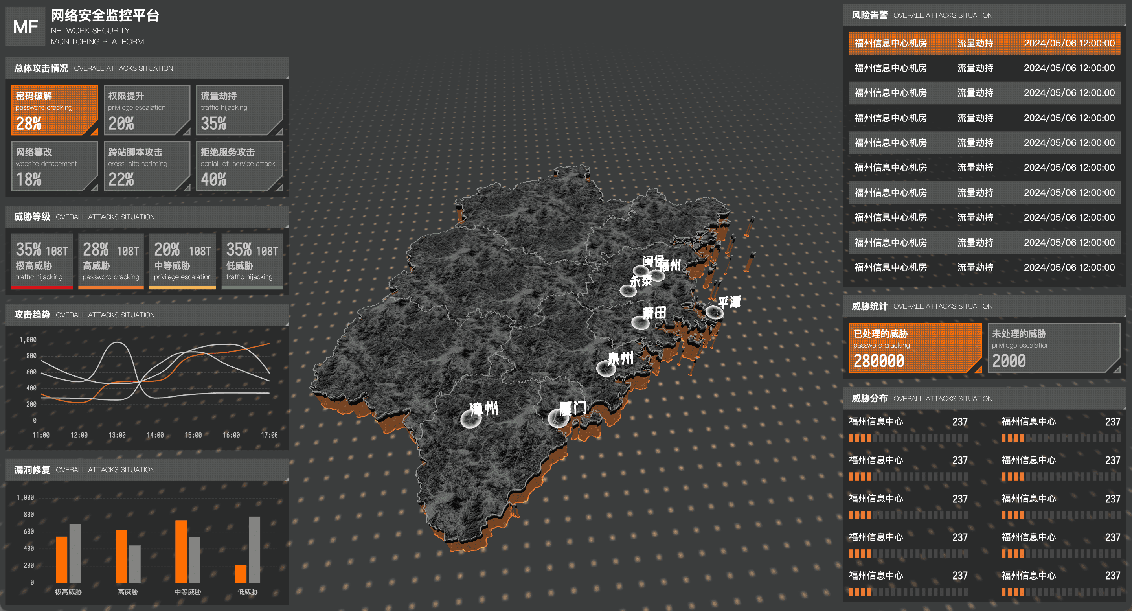Click the 14:00 label on trend chart
This screenshot has width=1132, height=611.
point(155,435)
